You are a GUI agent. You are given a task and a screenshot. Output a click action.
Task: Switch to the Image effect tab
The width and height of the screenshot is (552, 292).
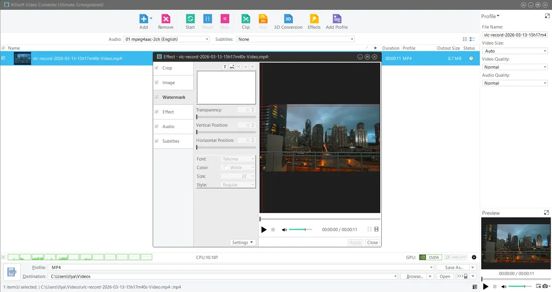pyautogui.click(x=168, y=83)
